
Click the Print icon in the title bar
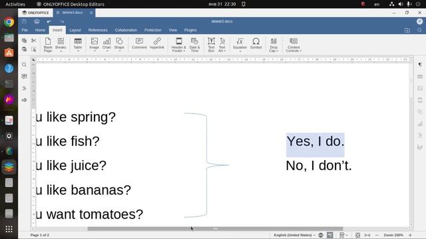tap(37, 21)
